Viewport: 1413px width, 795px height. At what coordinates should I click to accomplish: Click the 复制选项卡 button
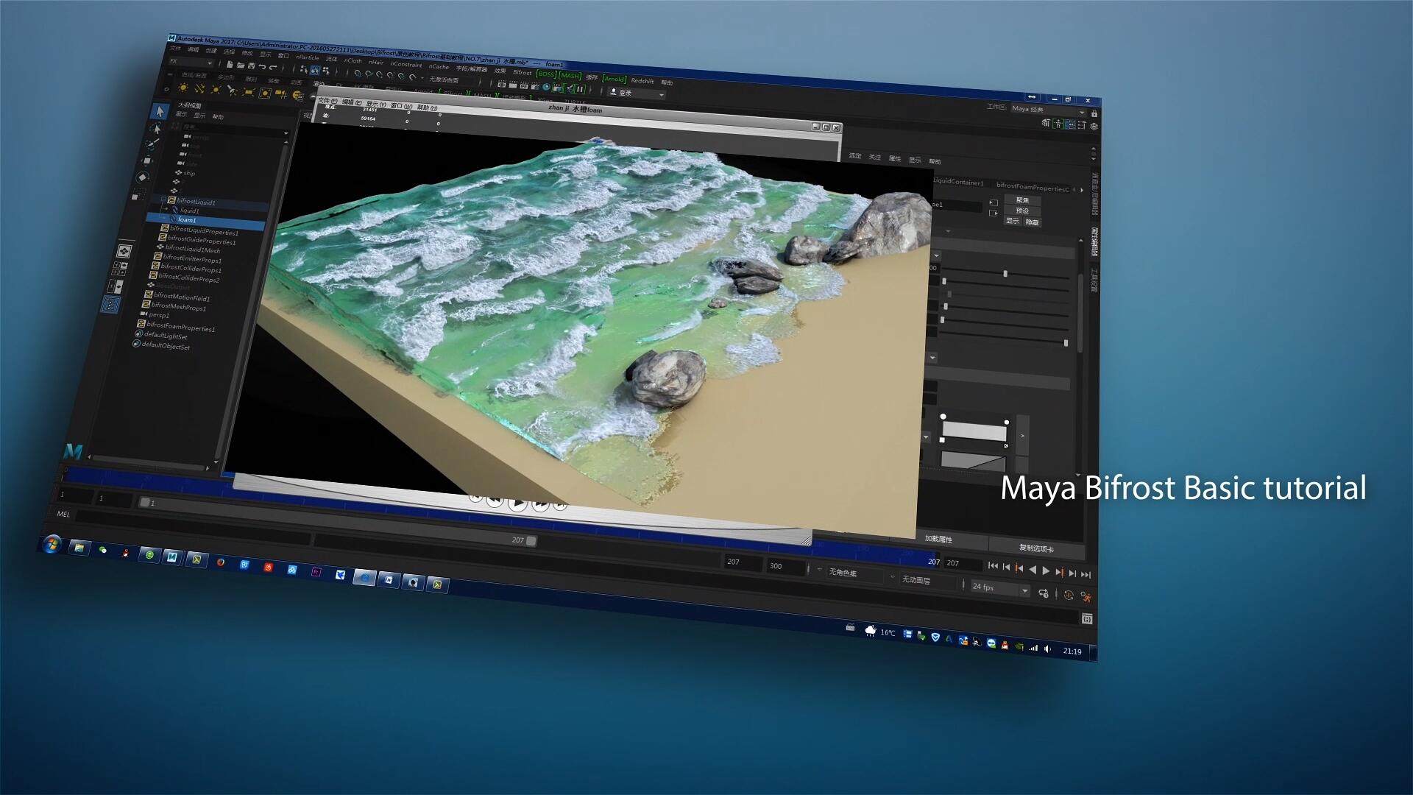[x=1035, y=548]
